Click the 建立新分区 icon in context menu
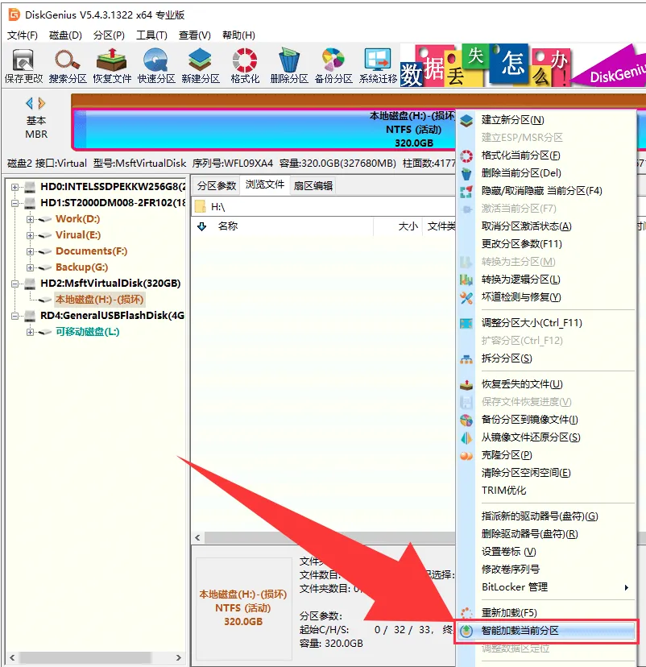The image size is (646, 667). coord(466,120)
